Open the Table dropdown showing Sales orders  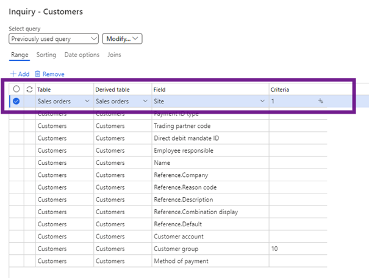(x=87, y=102)
